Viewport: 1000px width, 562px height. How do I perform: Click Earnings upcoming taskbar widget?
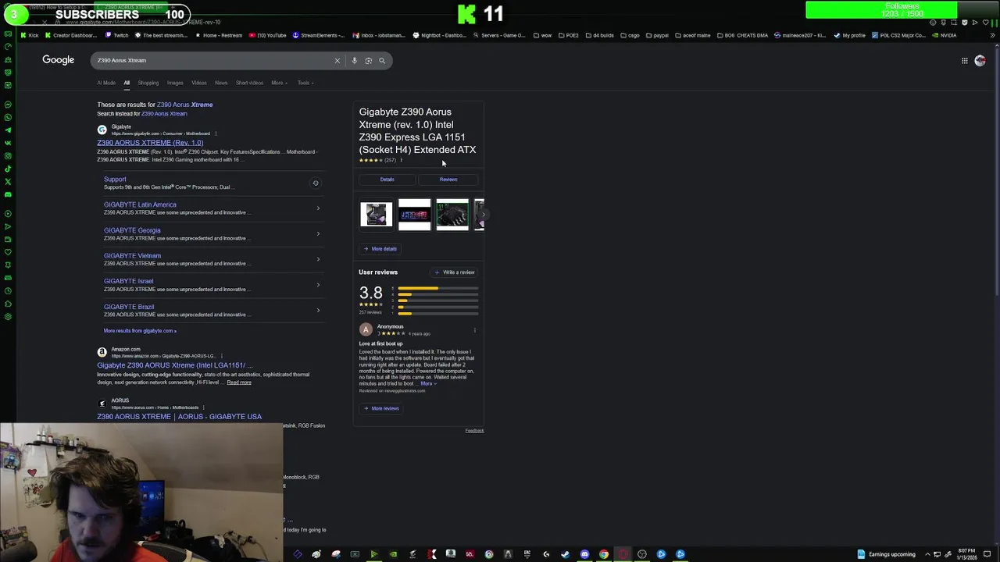click(887, 554)
